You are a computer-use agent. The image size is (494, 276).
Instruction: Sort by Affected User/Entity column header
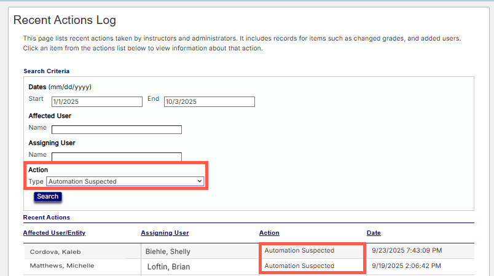click(x=54, y=233)
